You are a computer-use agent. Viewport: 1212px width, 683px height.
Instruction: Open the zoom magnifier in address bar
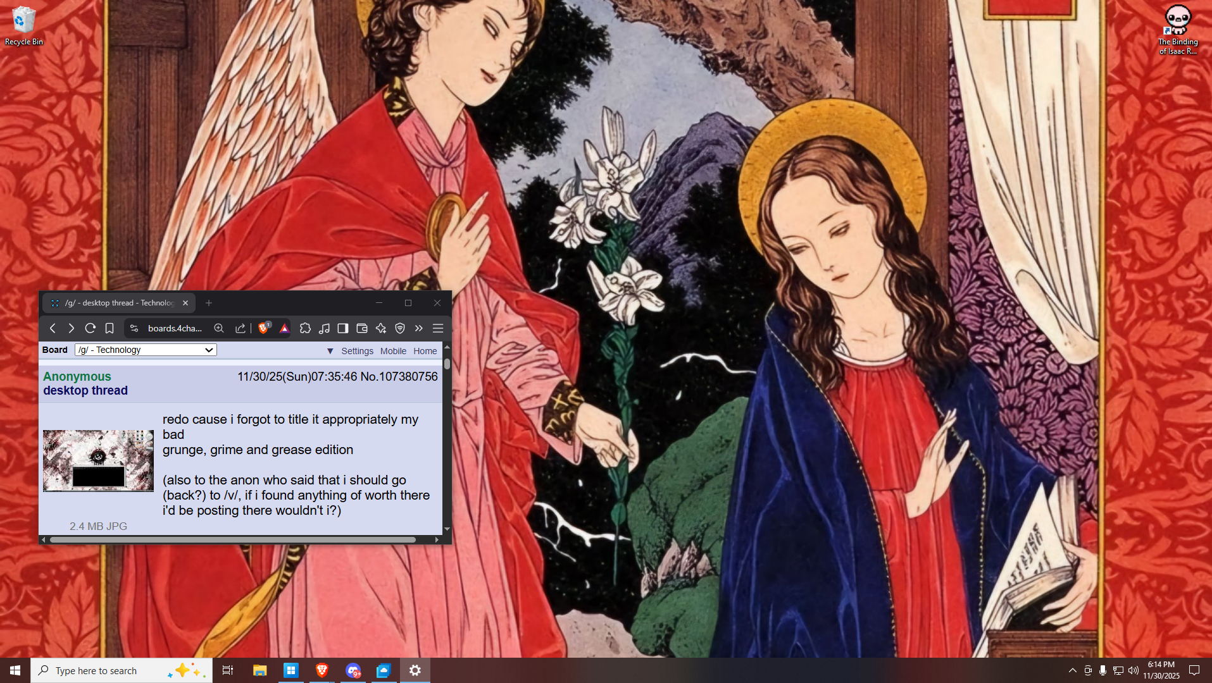219,328
